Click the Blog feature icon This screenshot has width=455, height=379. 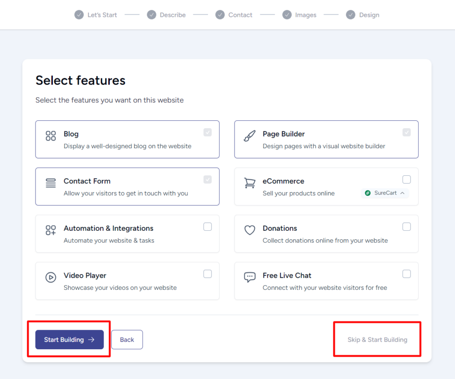tap(50, 134)
